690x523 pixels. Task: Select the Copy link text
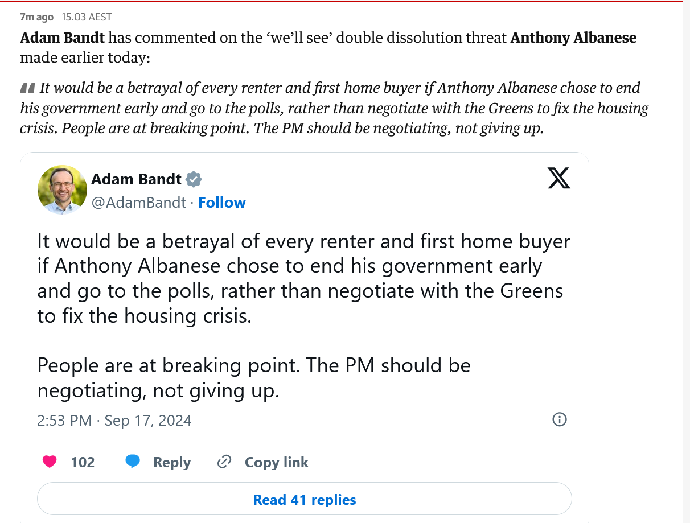(277, 462)
